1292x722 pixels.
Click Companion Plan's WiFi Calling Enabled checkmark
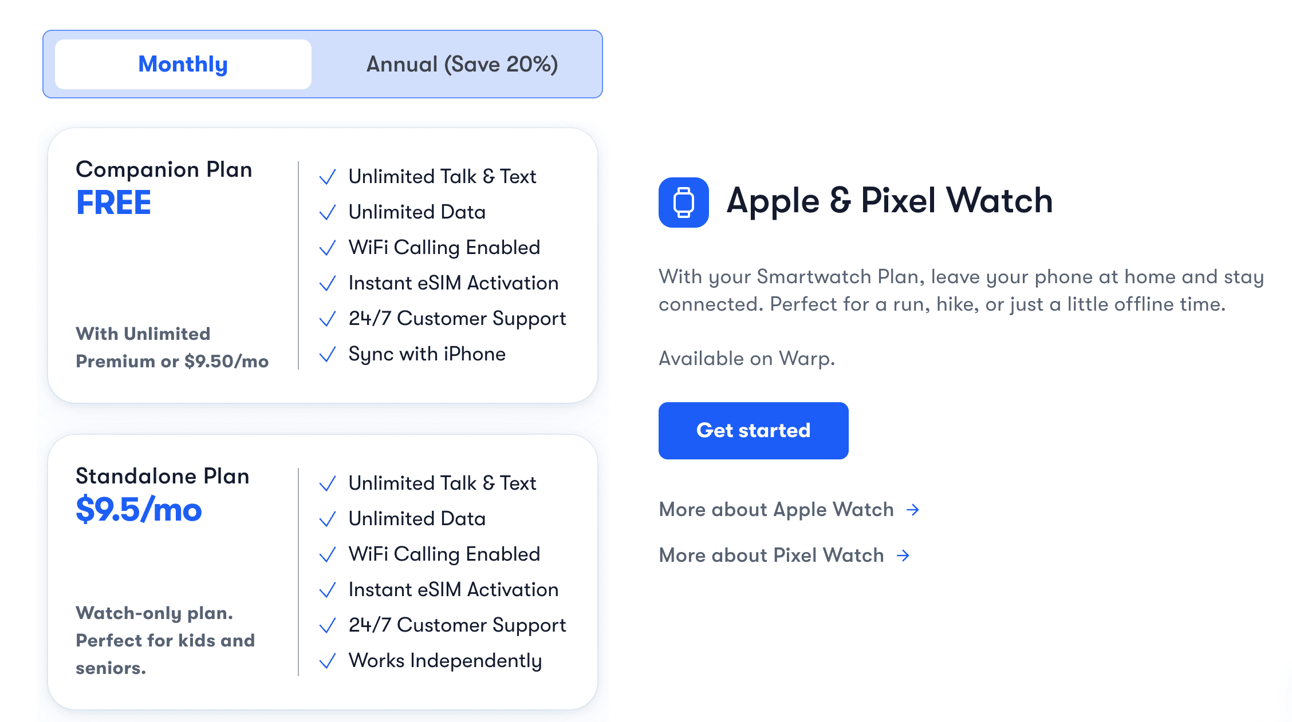pos(327,248)
